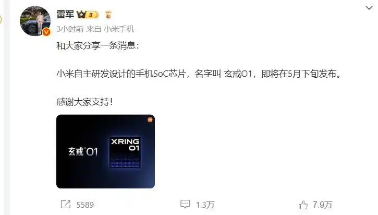The width and height of the screenshot is (378, 215).
Task: Click the bubble tea cup icon
Action: pos(108,15)
